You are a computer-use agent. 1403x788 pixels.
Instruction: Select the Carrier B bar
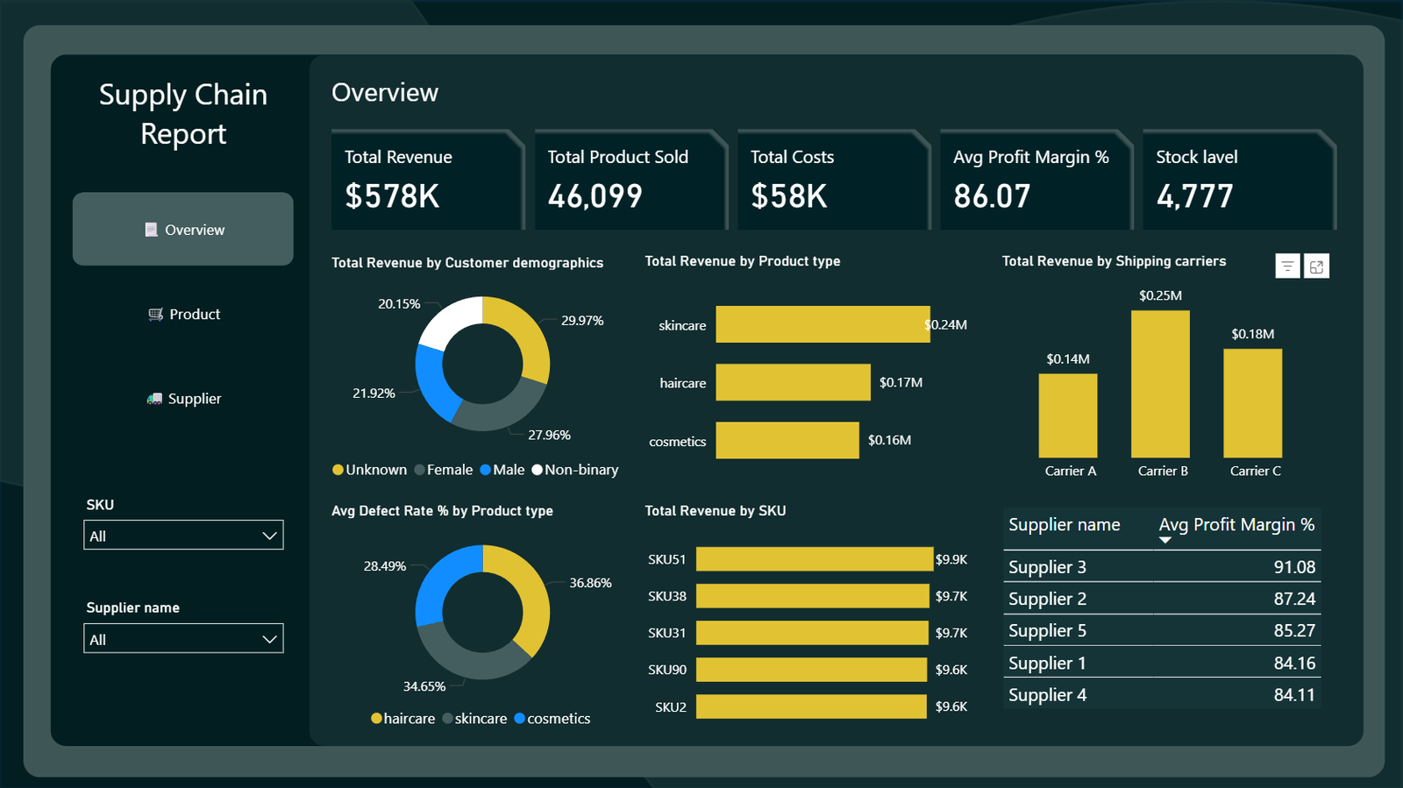(x=1160, y=384)
